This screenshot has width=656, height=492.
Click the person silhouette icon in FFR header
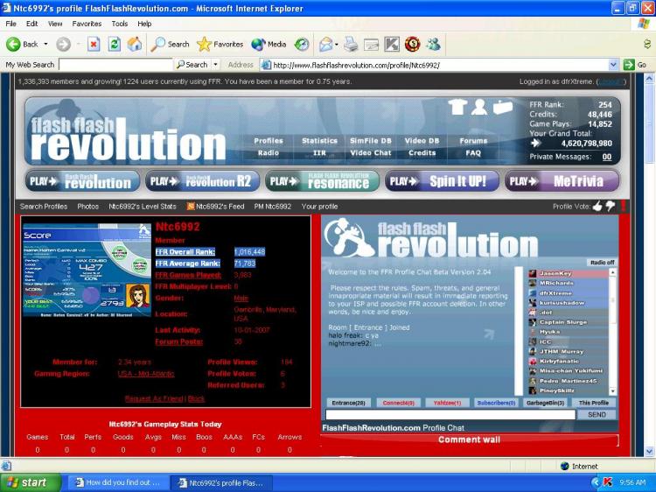coord(479,106)
